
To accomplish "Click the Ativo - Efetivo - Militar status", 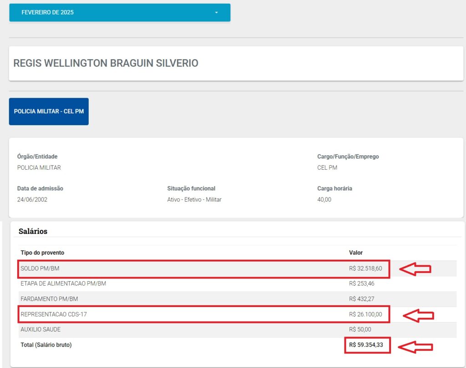I will click(194, 199).
